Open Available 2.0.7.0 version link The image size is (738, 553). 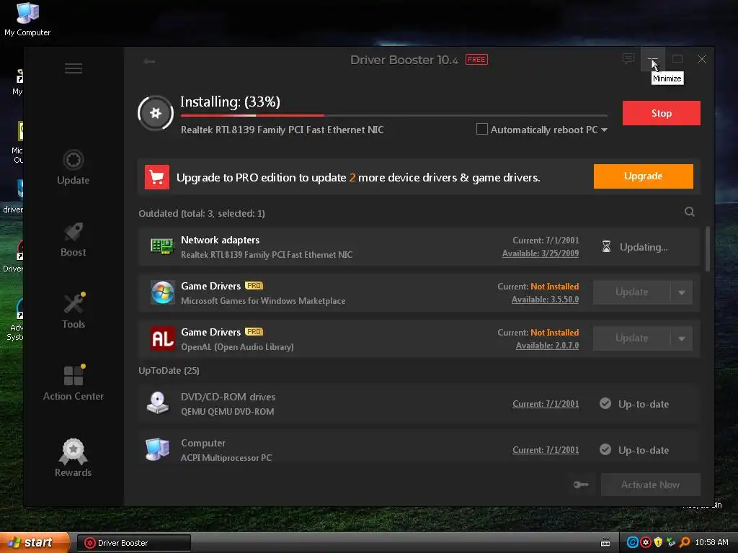tap(547, 346)
